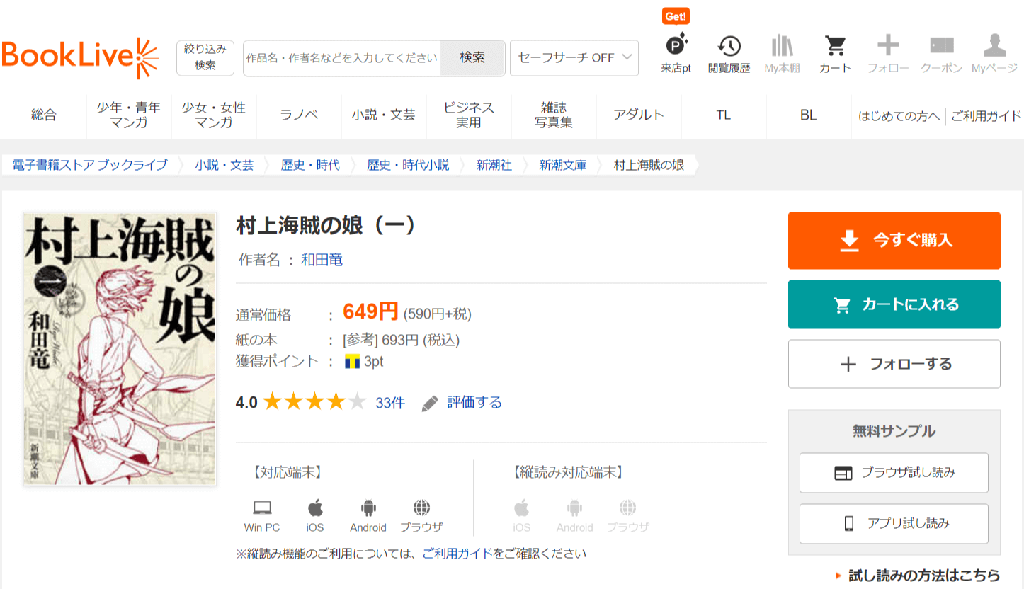
Task: Toggle the フォローする follow button
Action: tap(894, 364)
